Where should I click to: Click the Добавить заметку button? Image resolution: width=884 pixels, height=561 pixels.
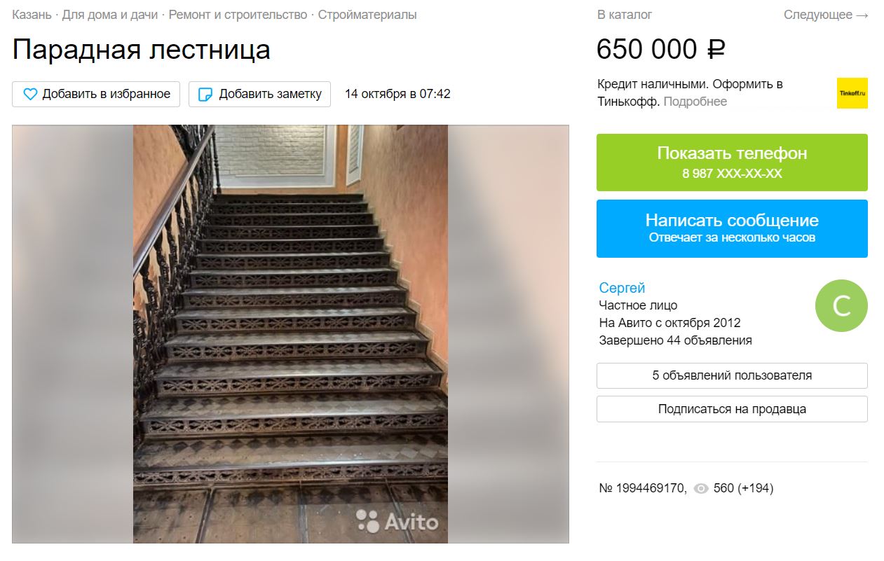(259, 94)
